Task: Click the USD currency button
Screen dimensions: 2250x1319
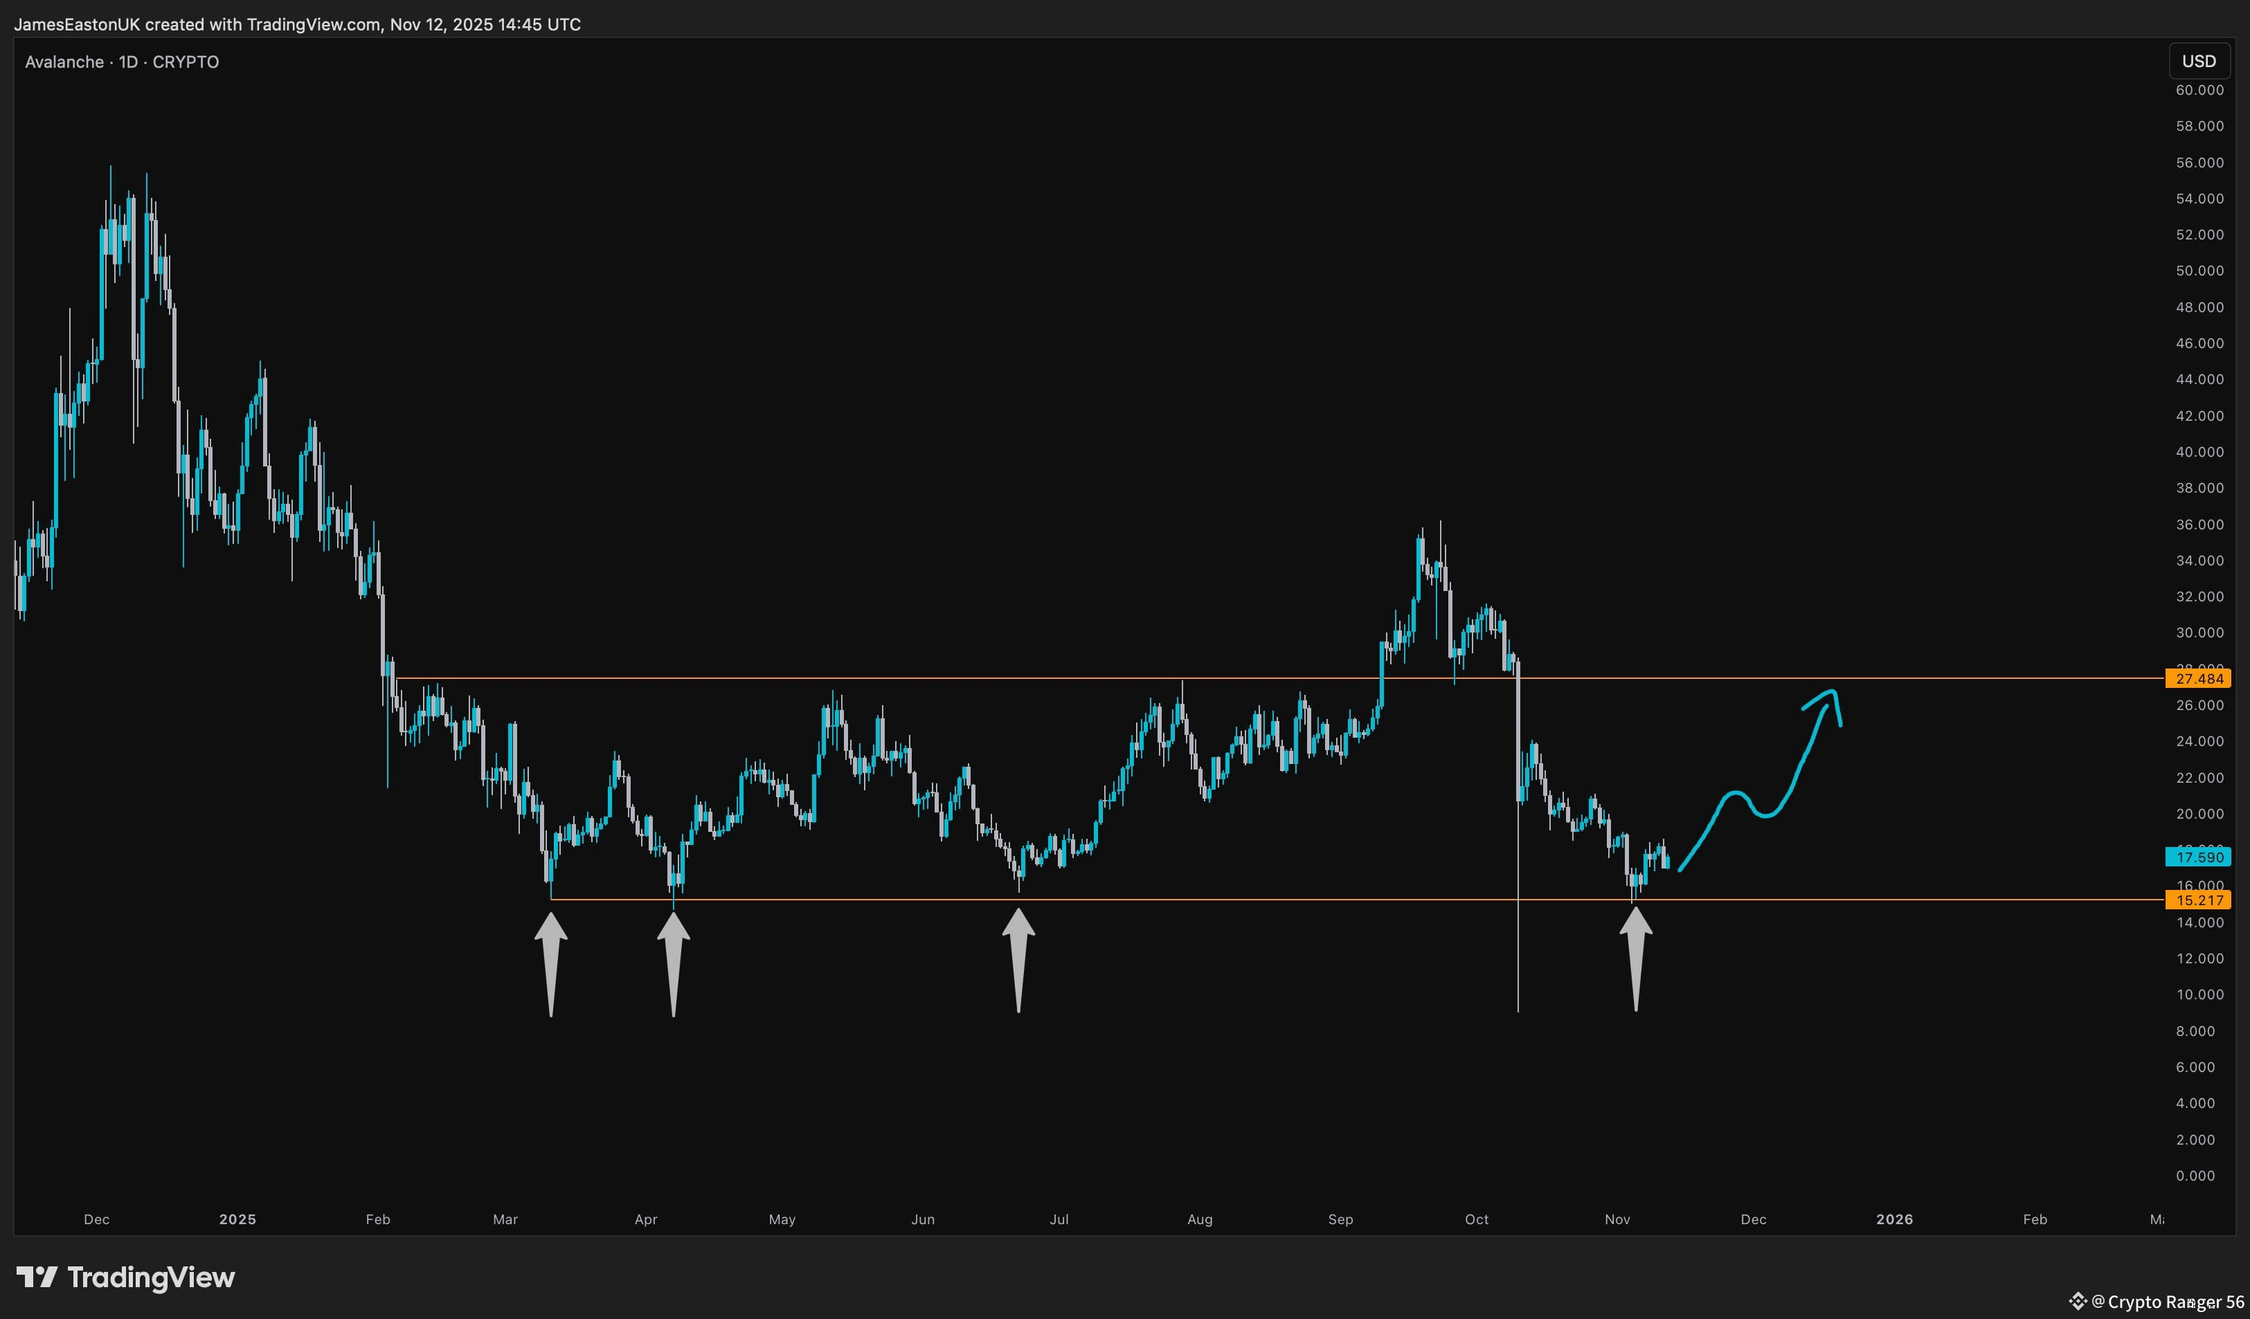Action: tap(2198, 61)
